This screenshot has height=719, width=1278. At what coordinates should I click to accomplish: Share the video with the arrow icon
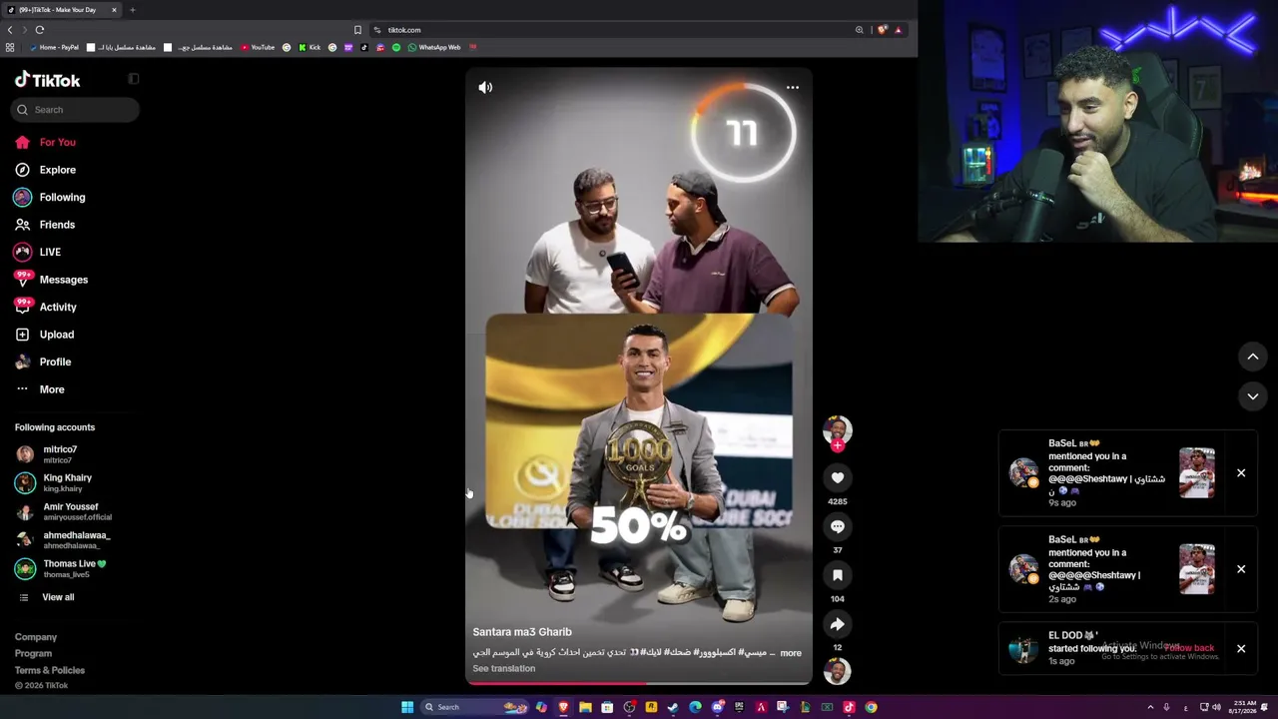coord(838,624)
